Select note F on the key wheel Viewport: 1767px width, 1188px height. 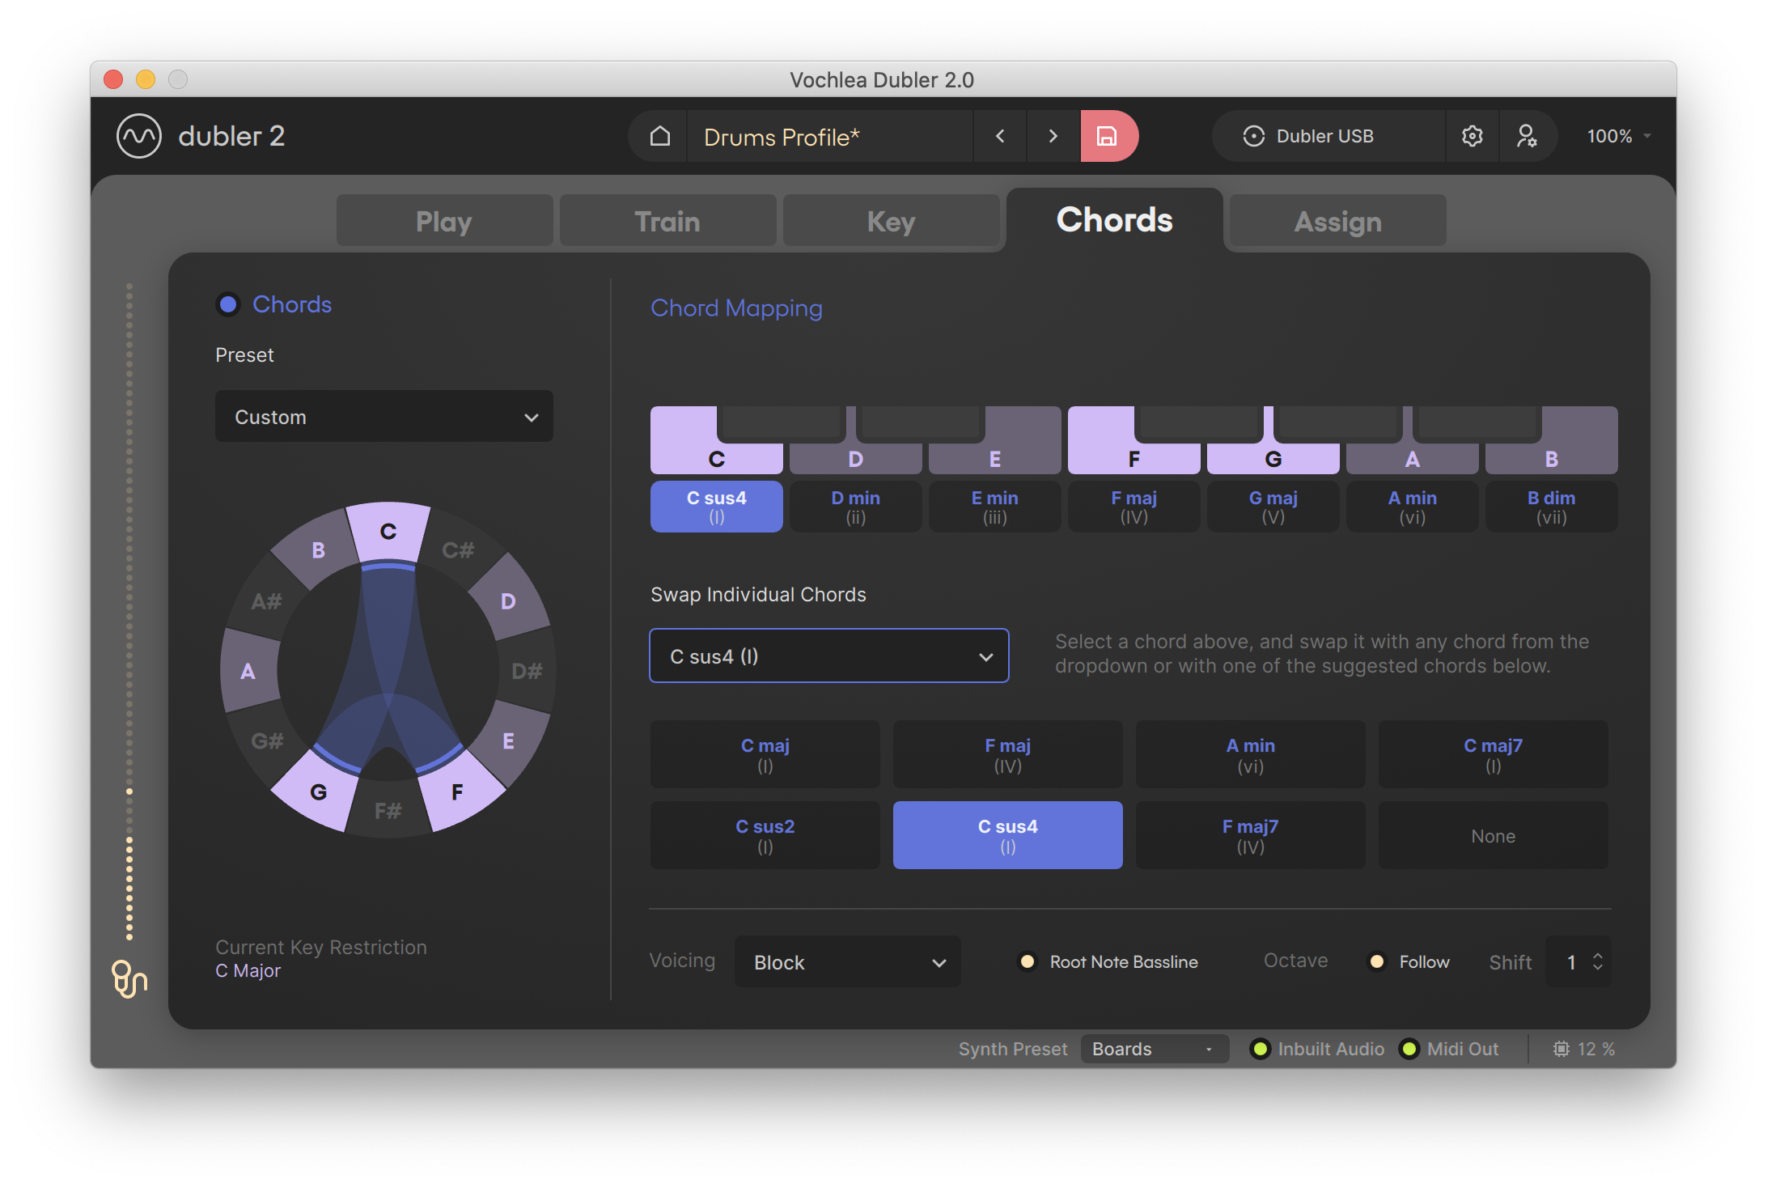(457, 791)
